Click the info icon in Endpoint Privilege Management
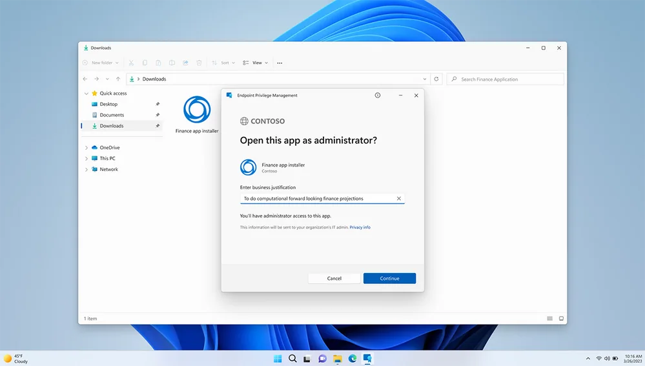This screenshot has height=366, width=645. tap(378, 96)
